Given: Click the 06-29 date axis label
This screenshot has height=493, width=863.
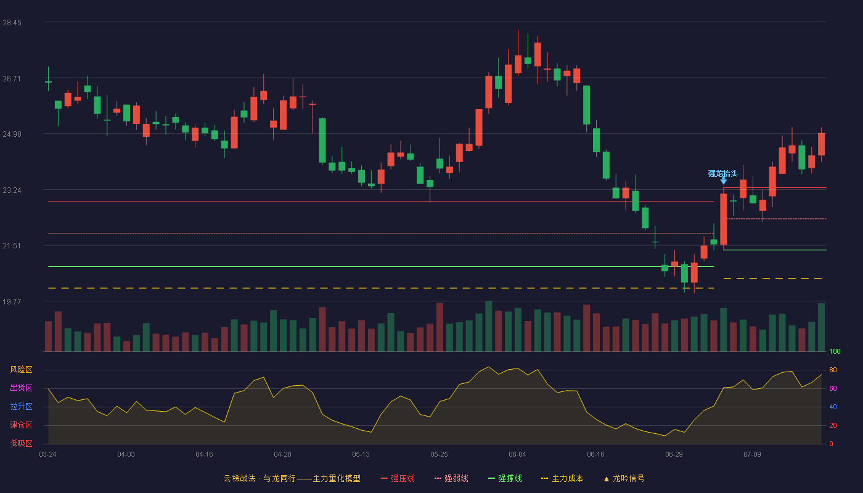Looking at the screenshot, I should pyautogui.click(x=674, y=454).
